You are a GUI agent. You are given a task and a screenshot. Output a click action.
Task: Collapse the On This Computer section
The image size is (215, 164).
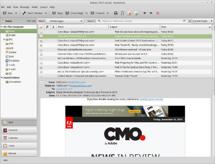click(2, 27)
